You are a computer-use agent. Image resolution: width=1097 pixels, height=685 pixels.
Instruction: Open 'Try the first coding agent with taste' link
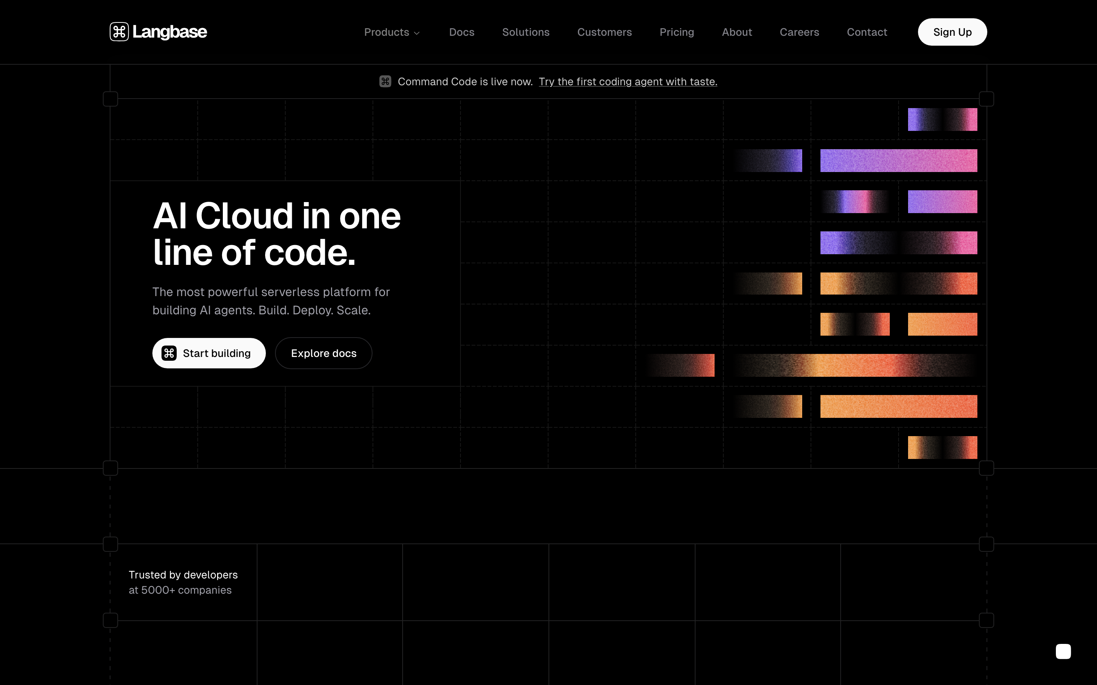click(628, 81)
